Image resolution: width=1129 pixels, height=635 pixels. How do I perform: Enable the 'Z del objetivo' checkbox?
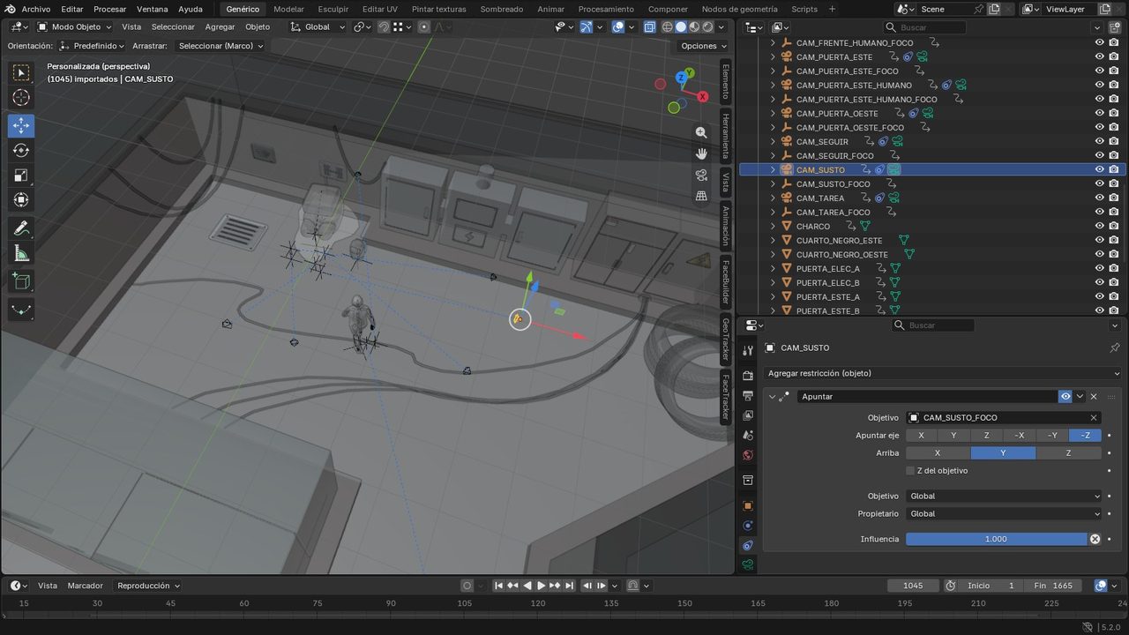coord(910,471)
